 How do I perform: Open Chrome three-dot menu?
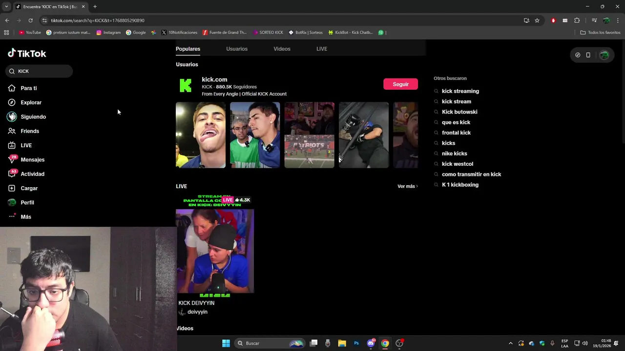point(618,20)
